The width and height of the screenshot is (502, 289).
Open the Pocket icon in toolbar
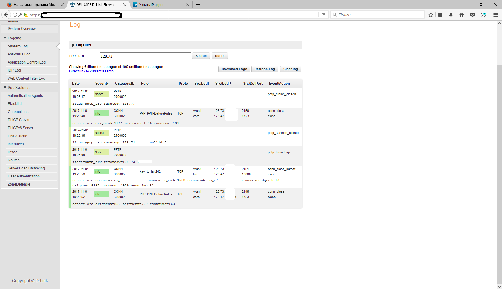(472, 15)
